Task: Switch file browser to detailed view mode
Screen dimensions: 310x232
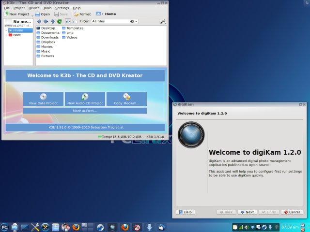Action: tap(74, 21)
